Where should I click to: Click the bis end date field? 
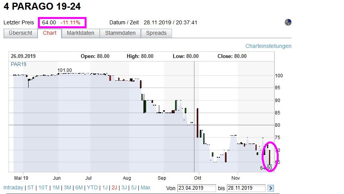coord(246,188)
